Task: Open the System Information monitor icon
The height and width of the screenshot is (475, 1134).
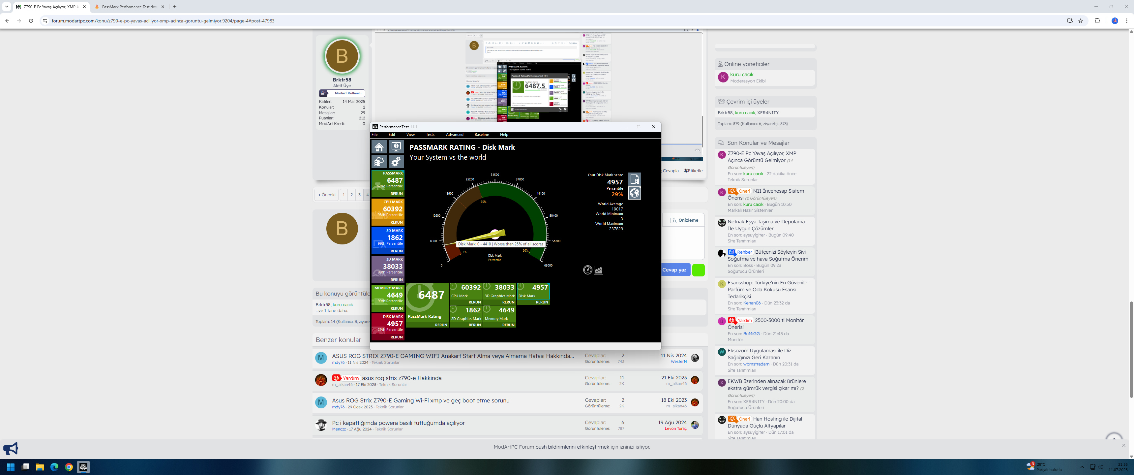Action: [x=396, y=147]
